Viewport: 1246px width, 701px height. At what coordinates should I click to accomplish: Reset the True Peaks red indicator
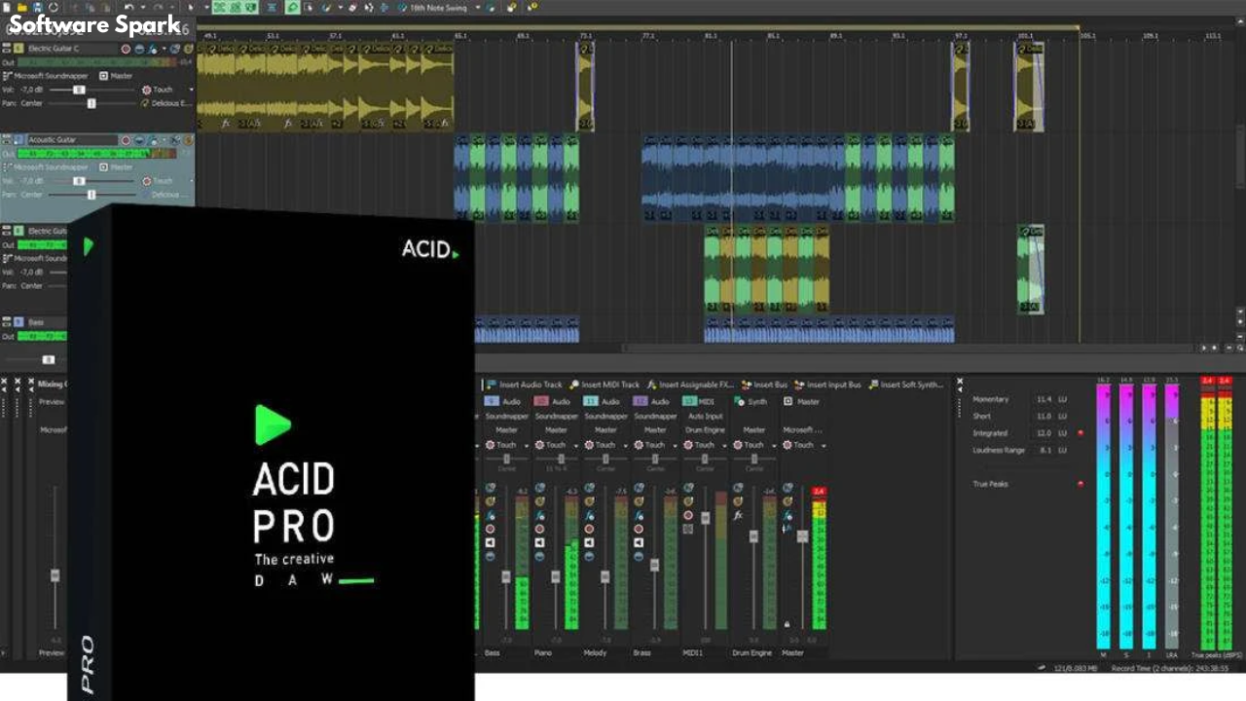[1080, 483]
